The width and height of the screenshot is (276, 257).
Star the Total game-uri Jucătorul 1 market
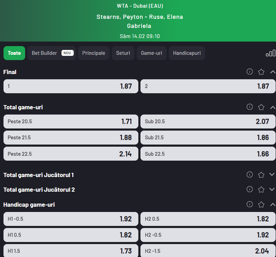pyautogui.click(x=261, y=175)
